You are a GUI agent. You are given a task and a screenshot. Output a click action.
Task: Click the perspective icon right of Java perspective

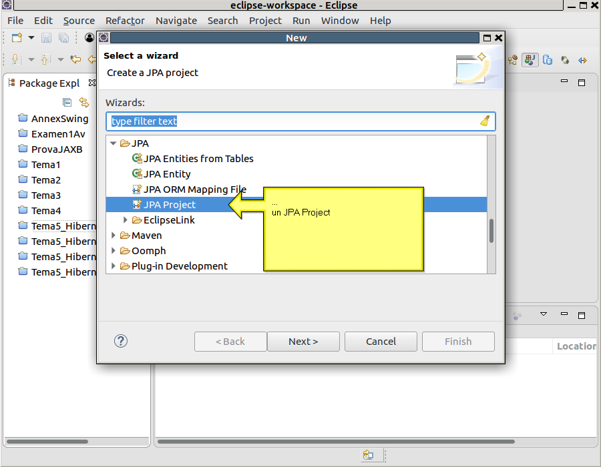click(x=548, y=60)
